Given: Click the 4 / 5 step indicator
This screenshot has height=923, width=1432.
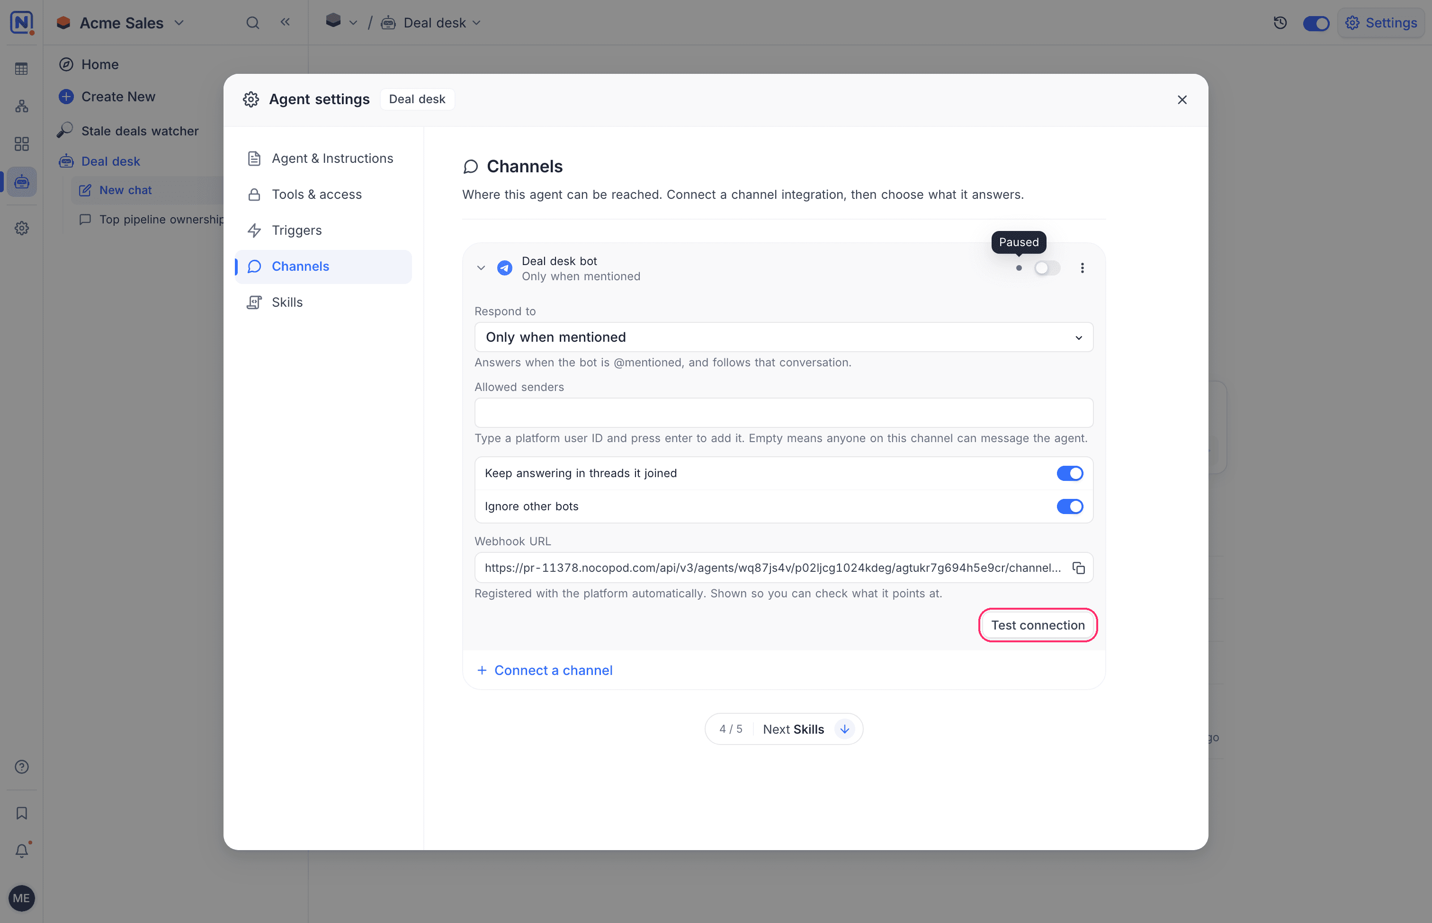Looking at the screenshot, I should (x=730, y=729).
